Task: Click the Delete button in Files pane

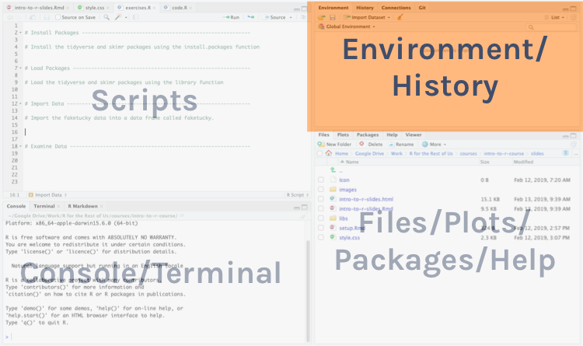Action: point(371,145)
